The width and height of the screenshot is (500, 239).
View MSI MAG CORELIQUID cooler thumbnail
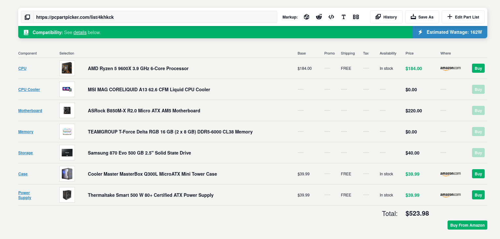67,89
